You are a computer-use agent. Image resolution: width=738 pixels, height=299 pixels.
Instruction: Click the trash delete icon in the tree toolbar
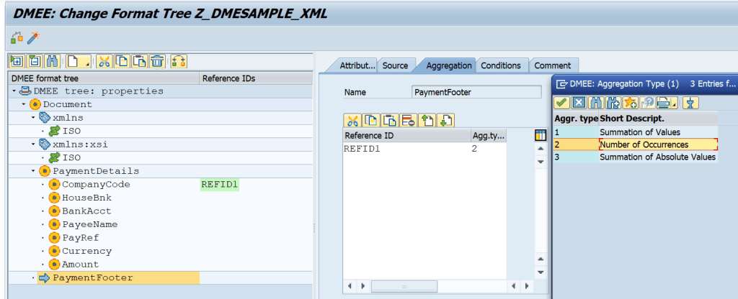click(x=157, y=61)
